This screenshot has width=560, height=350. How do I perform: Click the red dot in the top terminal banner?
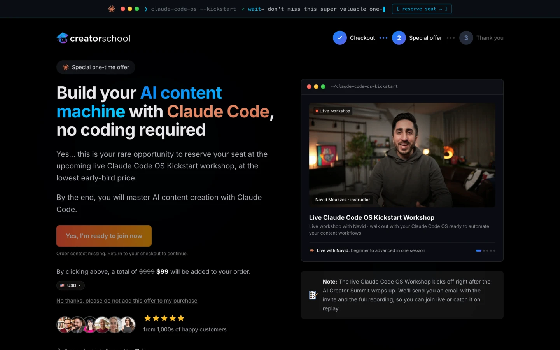123,9
